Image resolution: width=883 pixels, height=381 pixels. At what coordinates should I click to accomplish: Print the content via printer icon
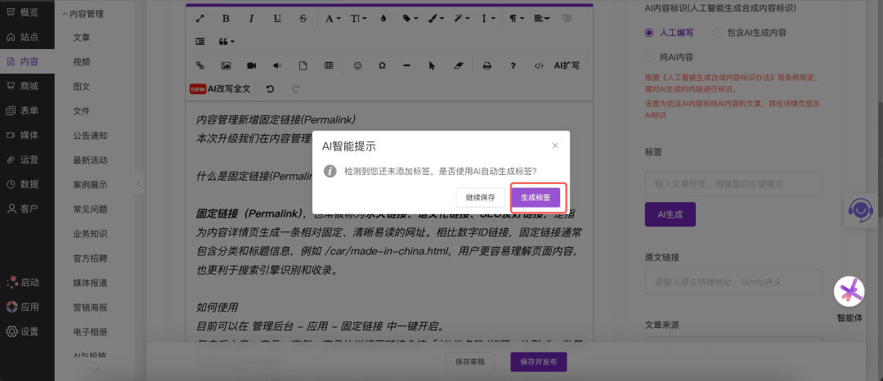point(487,65)
